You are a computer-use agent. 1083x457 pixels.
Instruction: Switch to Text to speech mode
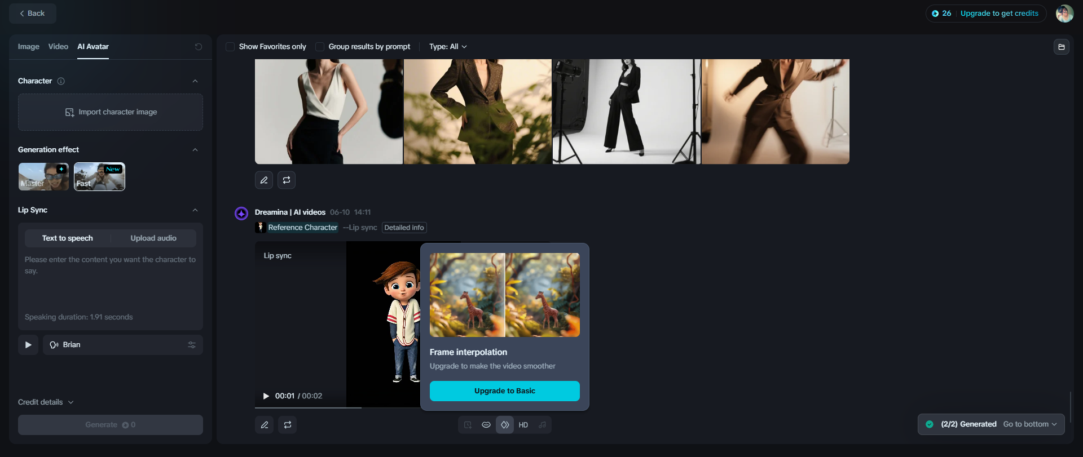click(x=68, y=238)
